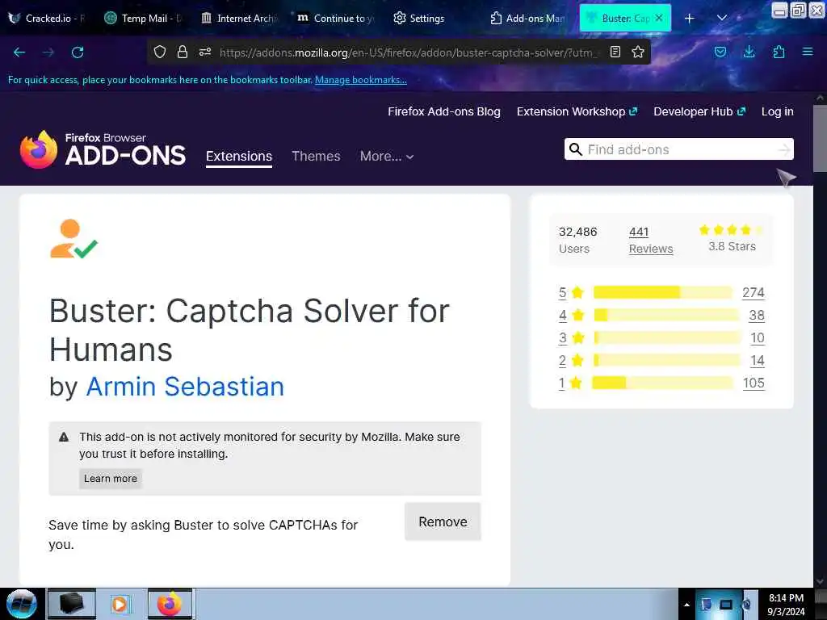Screen dimensions: 827x620
Task: Open the 274 five-star reviews count
Action: pyautogui.click(x=754, y=292)
